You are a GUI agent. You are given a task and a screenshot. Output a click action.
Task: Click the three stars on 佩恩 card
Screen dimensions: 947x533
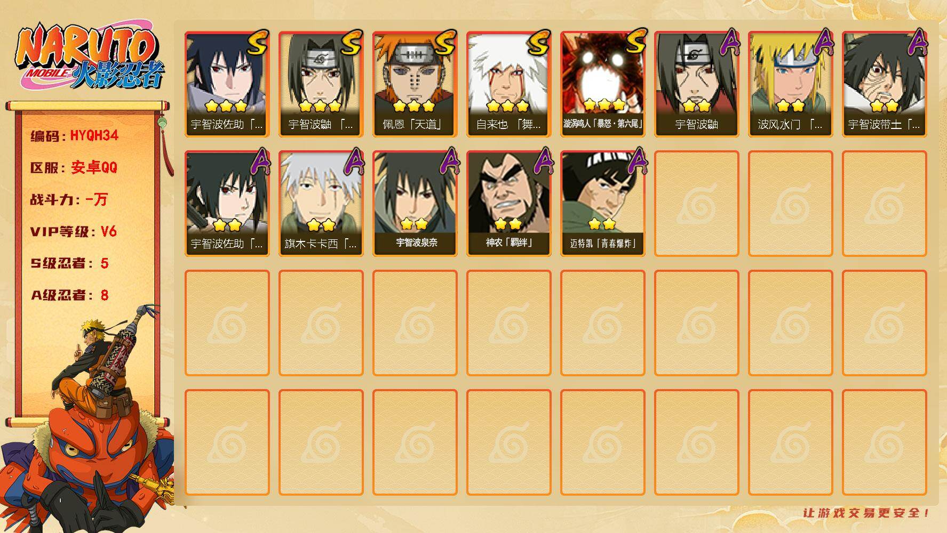414,106
